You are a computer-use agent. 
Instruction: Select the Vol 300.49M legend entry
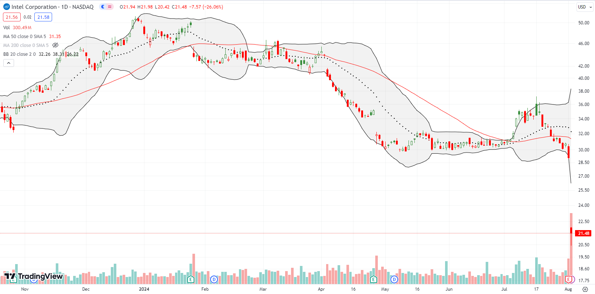click(x=17, y=27)
